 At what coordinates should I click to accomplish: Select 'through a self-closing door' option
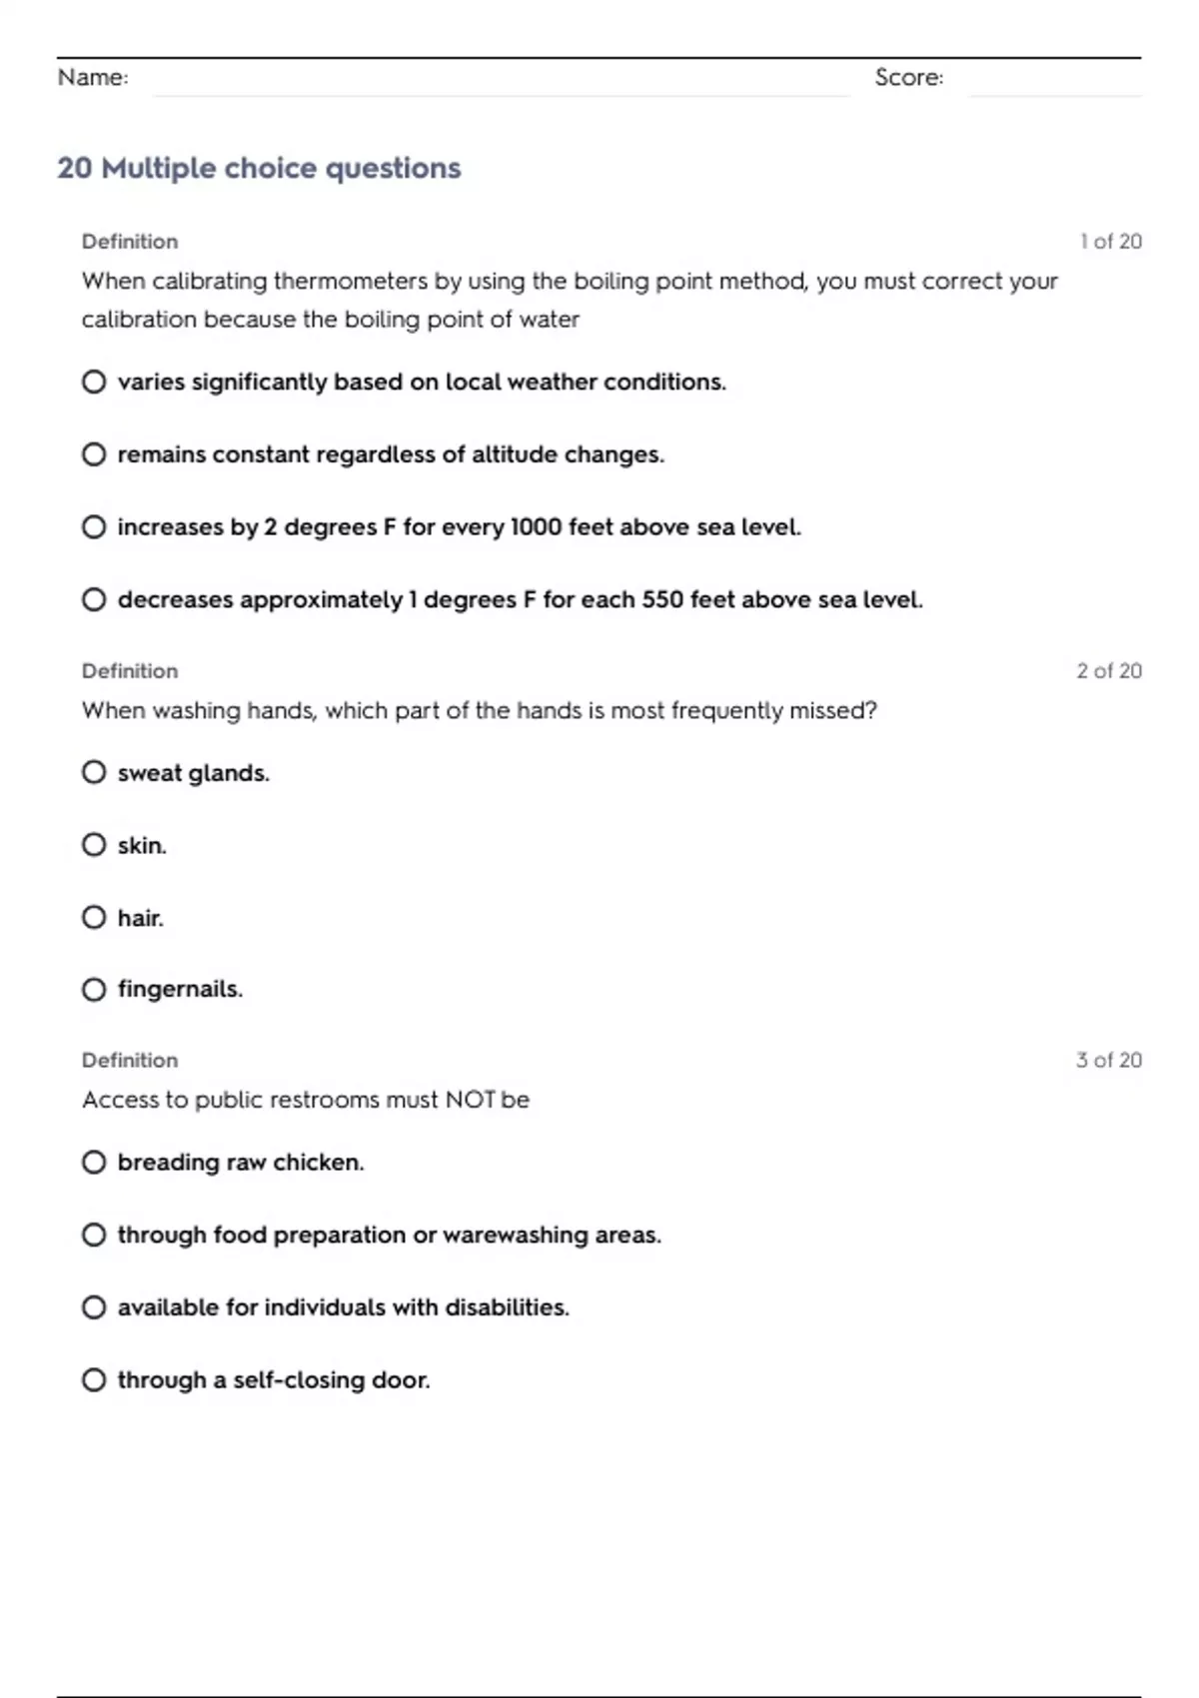[94, 1379]
